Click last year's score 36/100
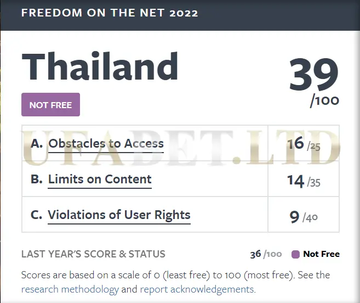The image size is (360, 303). point(266,254)
